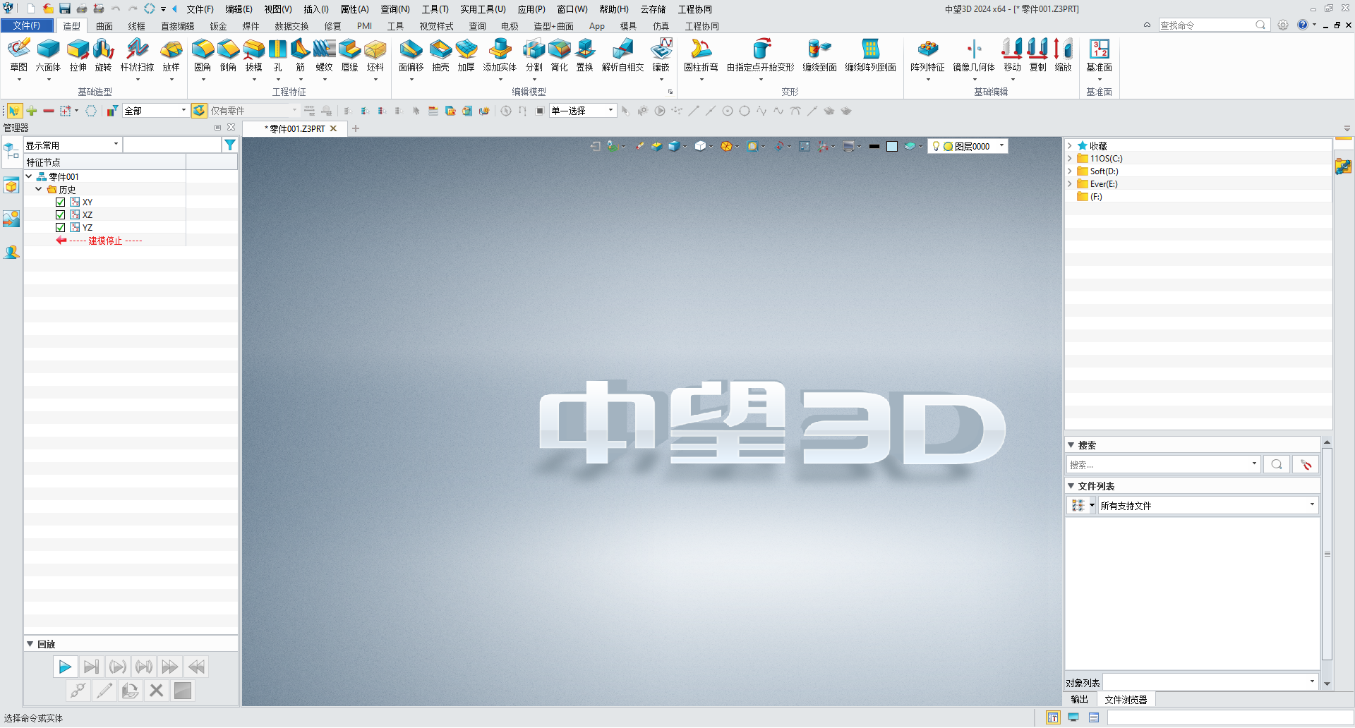Screen dimensions: 1355x728
Task: Select the 简化 simplify tool
Action: pyautogui.click(x=559, y=55)
